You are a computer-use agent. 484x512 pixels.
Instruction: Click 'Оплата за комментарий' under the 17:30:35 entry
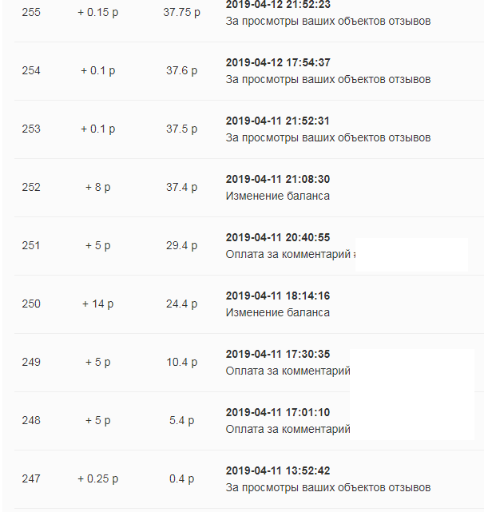pos(288,371)
